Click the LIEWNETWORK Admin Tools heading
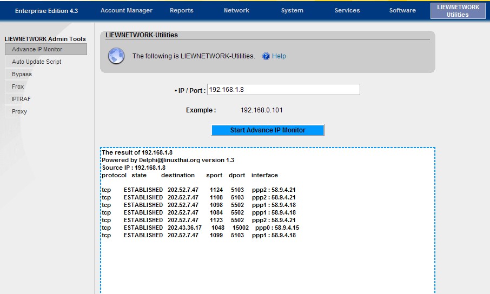Screen dimensions: 490x294 point(45,39)
